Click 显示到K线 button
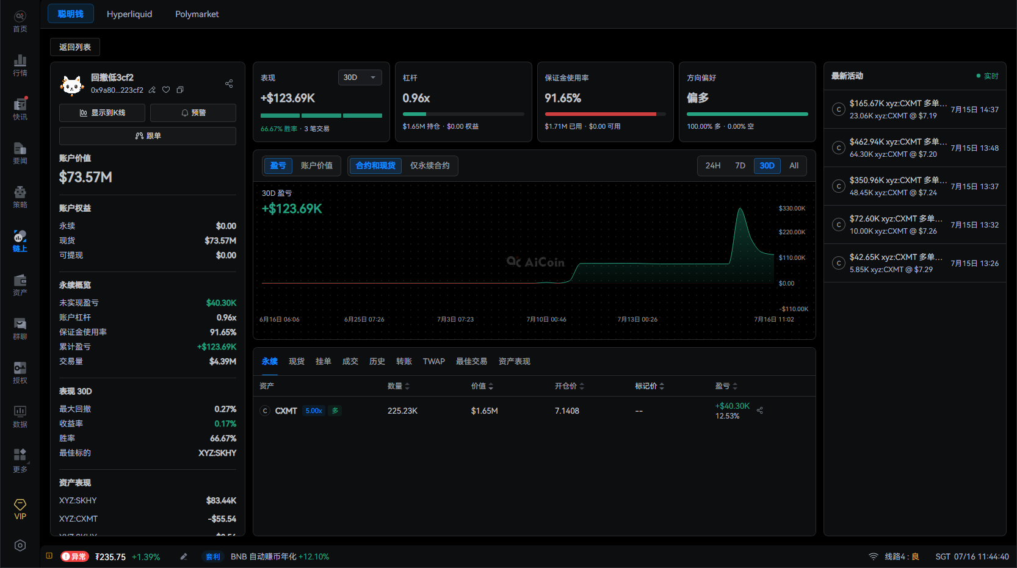Viewport: 1017px width, 568px height. click(102, 113)
